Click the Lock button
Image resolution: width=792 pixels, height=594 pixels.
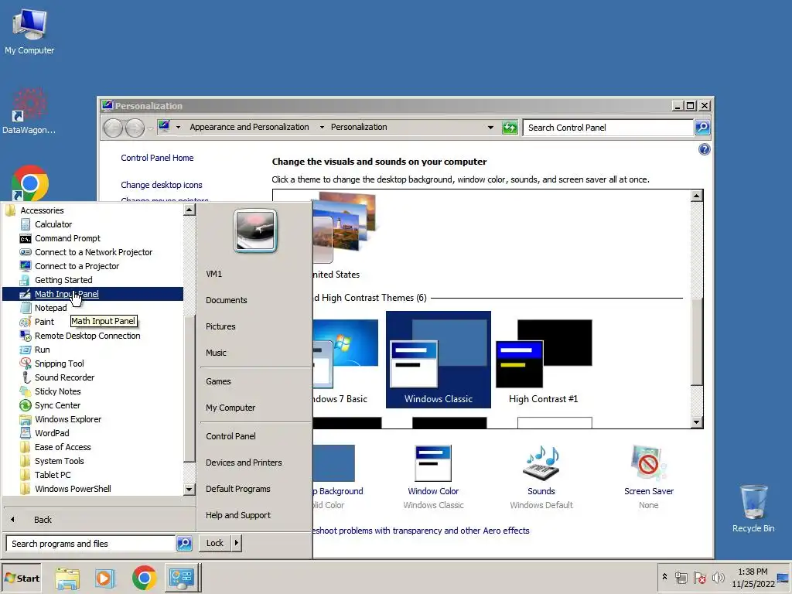tap(215, 543)
